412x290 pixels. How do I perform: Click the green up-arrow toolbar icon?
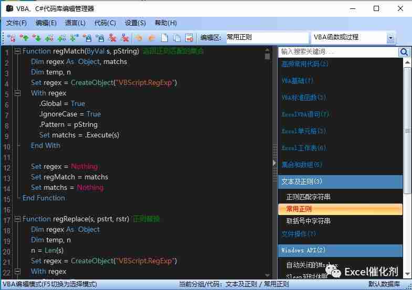[x=24, y=38]
